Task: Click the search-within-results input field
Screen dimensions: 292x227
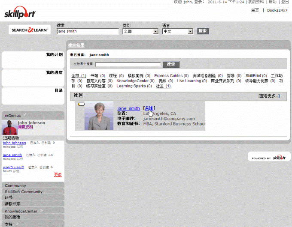Action: tap(128, 64)
